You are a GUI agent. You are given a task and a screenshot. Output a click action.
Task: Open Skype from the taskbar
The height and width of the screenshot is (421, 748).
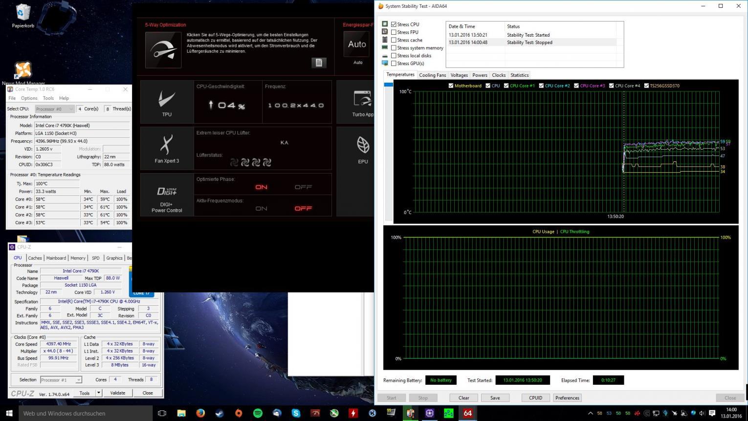coord(296,413)
